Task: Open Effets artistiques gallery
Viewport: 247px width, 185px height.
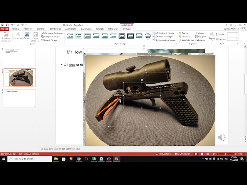Action: point(36,37)
